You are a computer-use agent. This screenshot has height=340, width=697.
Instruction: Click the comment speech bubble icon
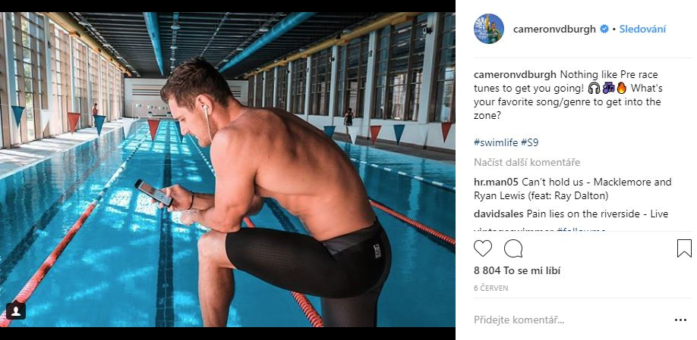tap(513, 248)
